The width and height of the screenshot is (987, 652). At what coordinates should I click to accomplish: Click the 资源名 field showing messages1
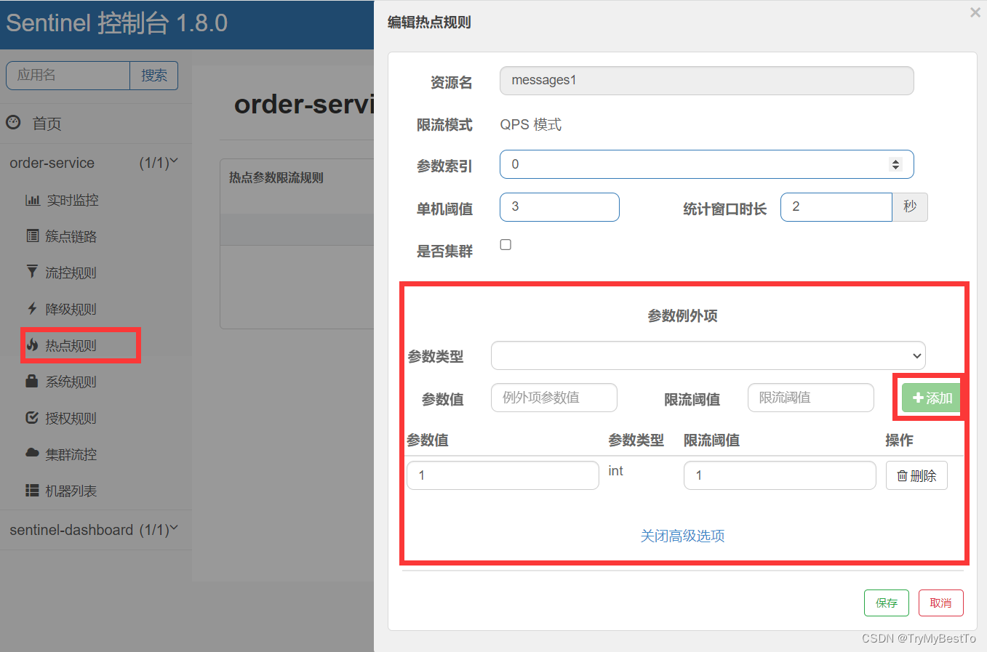(x=706, y=81)
